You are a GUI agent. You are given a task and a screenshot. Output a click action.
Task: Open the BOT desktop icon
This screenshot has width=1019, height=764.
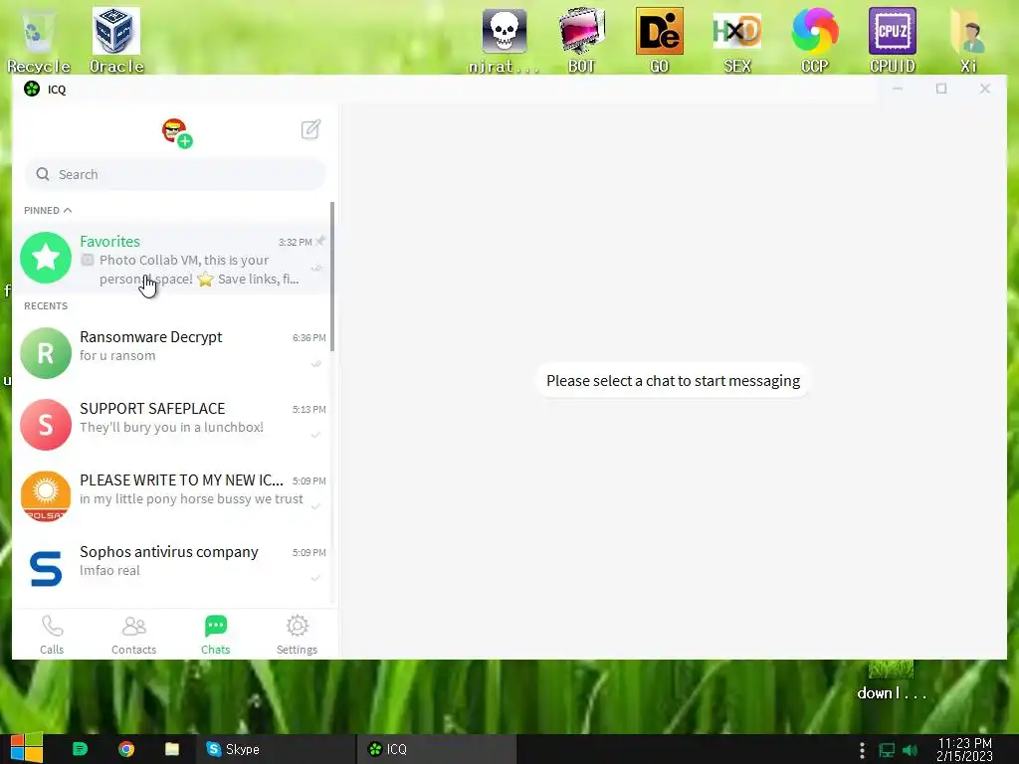(581, 39)
